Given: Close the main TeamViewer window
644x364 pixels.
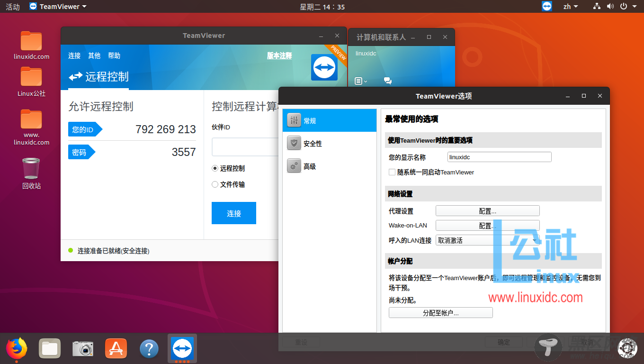Looking at the screenshot, I should point(337,36).
